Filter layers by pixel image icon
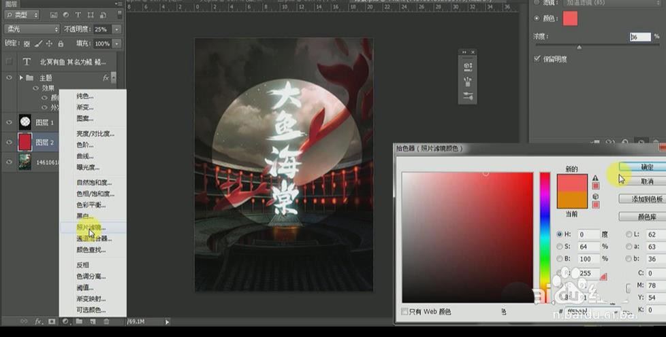The image size is (666, 337). point(54,15)
